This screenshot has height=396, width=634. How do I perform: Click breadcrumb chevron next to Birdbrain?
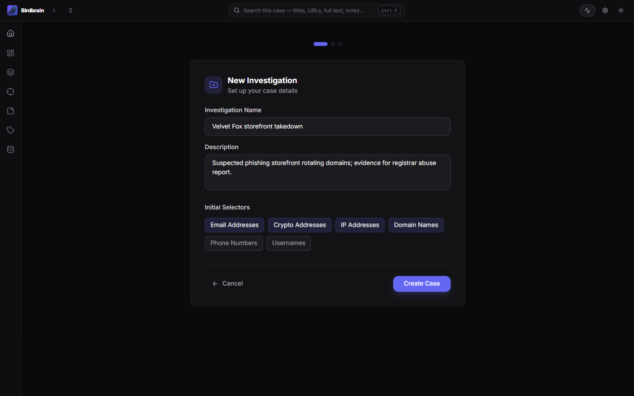[54, 10]
